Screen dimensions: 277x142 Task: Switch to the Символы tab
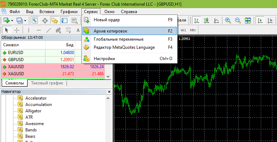(x=15, y=83)
